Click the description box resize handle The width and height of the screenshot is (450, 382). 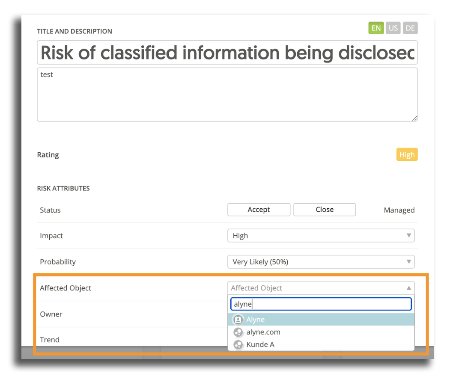[x=414, y=118]
